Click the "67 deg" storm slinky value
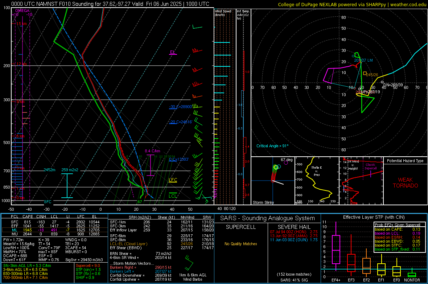Viewport: 428px width, 284px height. (287, 160)
